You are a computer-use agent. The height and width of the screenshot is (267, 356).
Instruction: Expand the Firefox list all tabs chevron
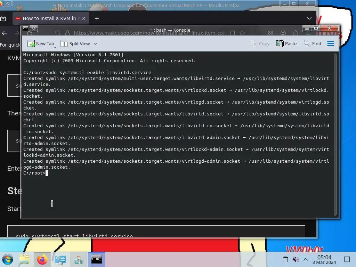coord(309,18)
